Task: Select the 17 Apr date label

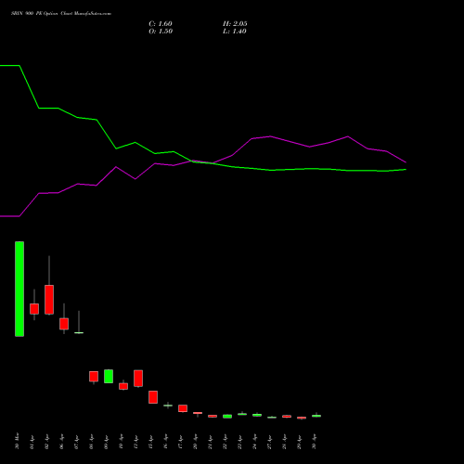Action: tap(180, 442)
